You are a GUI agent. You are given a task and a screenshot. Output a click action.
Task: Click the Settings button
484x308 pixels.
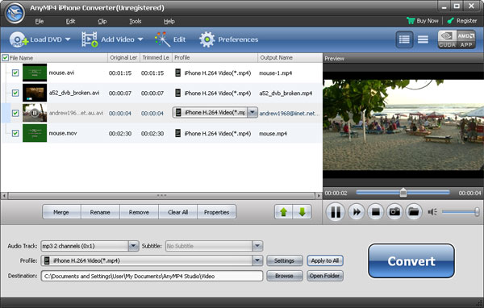[284, 260]
